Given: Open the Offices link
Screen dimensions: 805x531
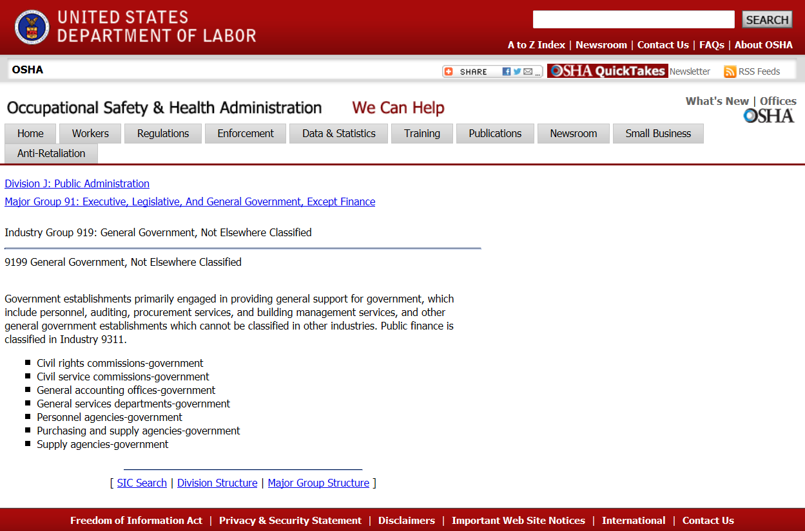Looking at the screenshot, I should point(778,101).
